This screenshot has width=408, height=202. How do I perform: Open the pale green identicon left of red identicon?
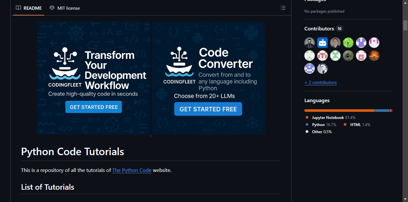310,56
